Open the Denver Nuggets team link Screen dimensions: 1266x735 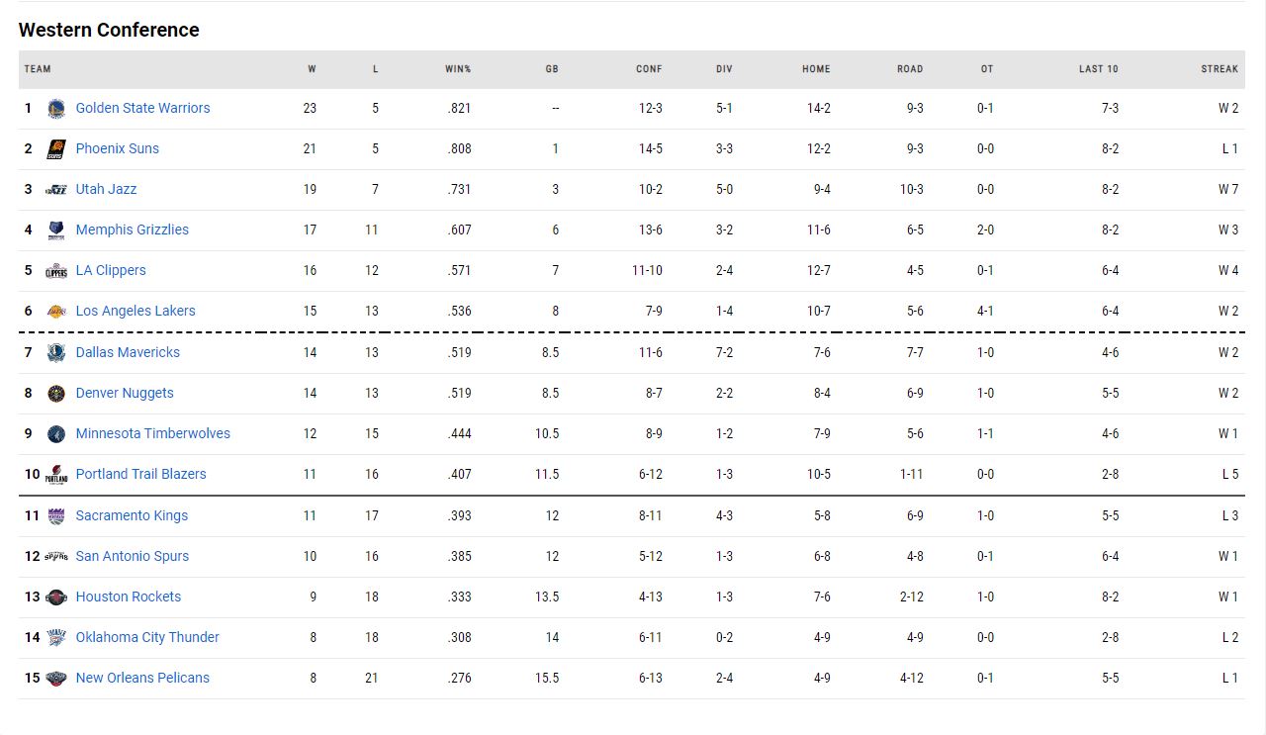(x=125, y=393)
